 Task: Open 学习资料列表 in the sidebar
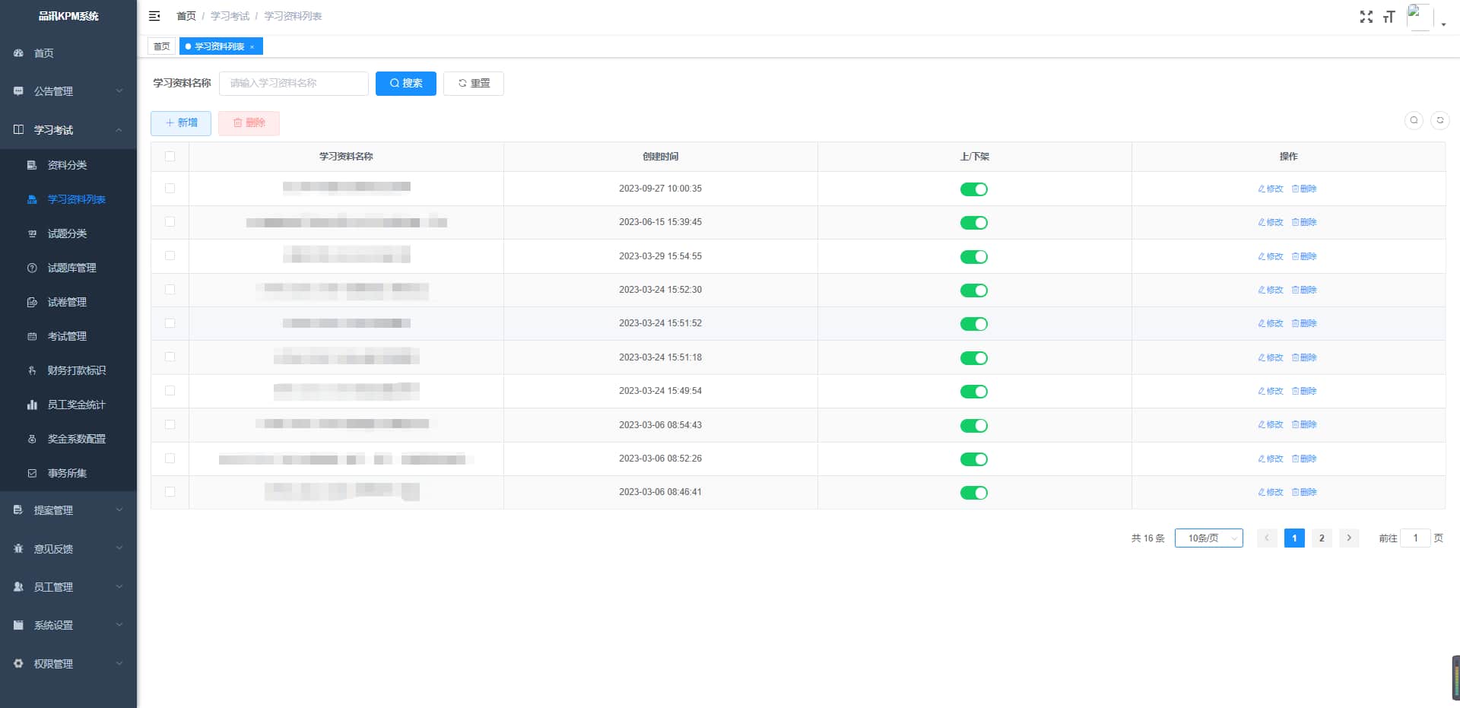[x=68, y=199]
